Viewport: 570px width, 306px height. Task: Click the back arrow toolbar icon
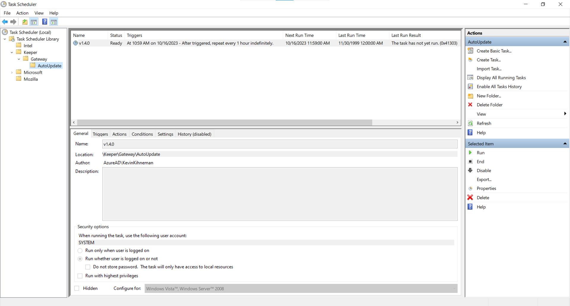(x=5, y=22)
